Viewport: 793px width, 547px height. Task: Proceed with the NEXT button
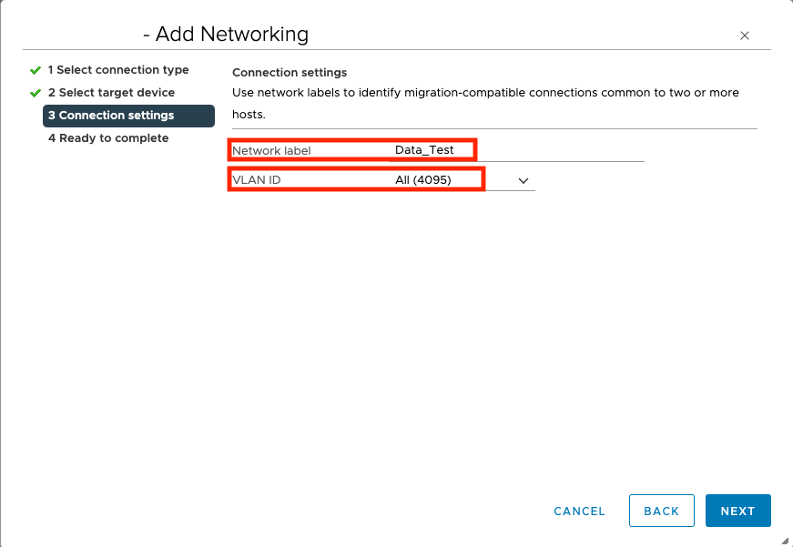click(x=737, y=511)
